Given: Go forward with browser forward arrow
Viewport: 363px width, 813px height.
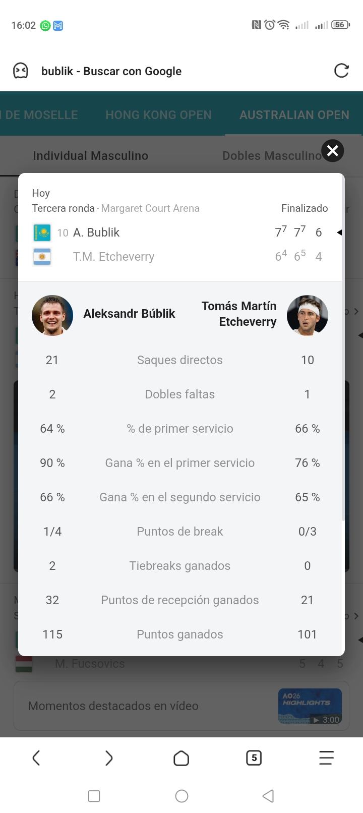Looking at the screenshot, I should coord(109,758).
